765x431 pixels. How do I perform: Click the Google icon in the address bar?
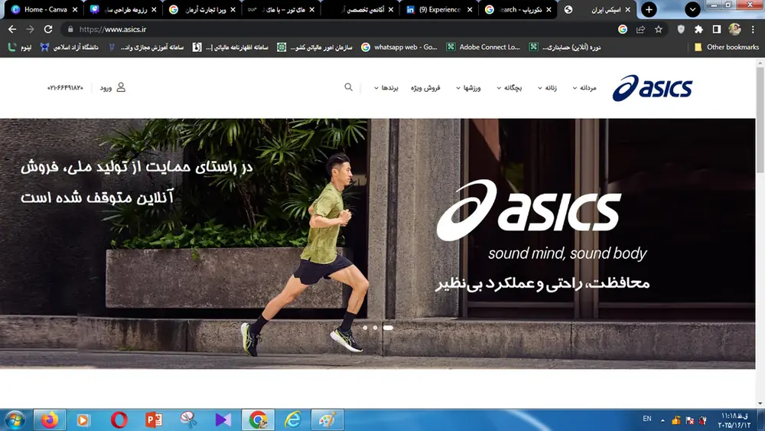pos(623,29)
